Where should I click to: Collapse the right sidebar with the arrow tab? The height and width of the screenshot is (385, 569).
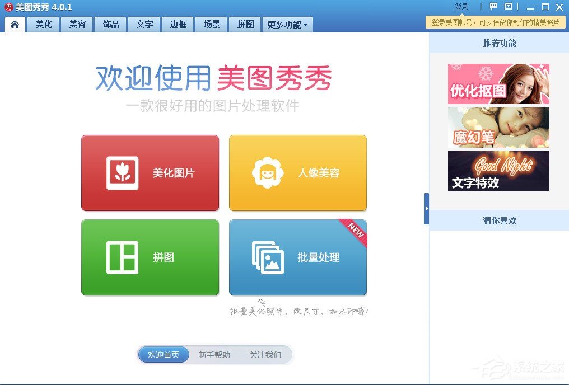(426, 209)
